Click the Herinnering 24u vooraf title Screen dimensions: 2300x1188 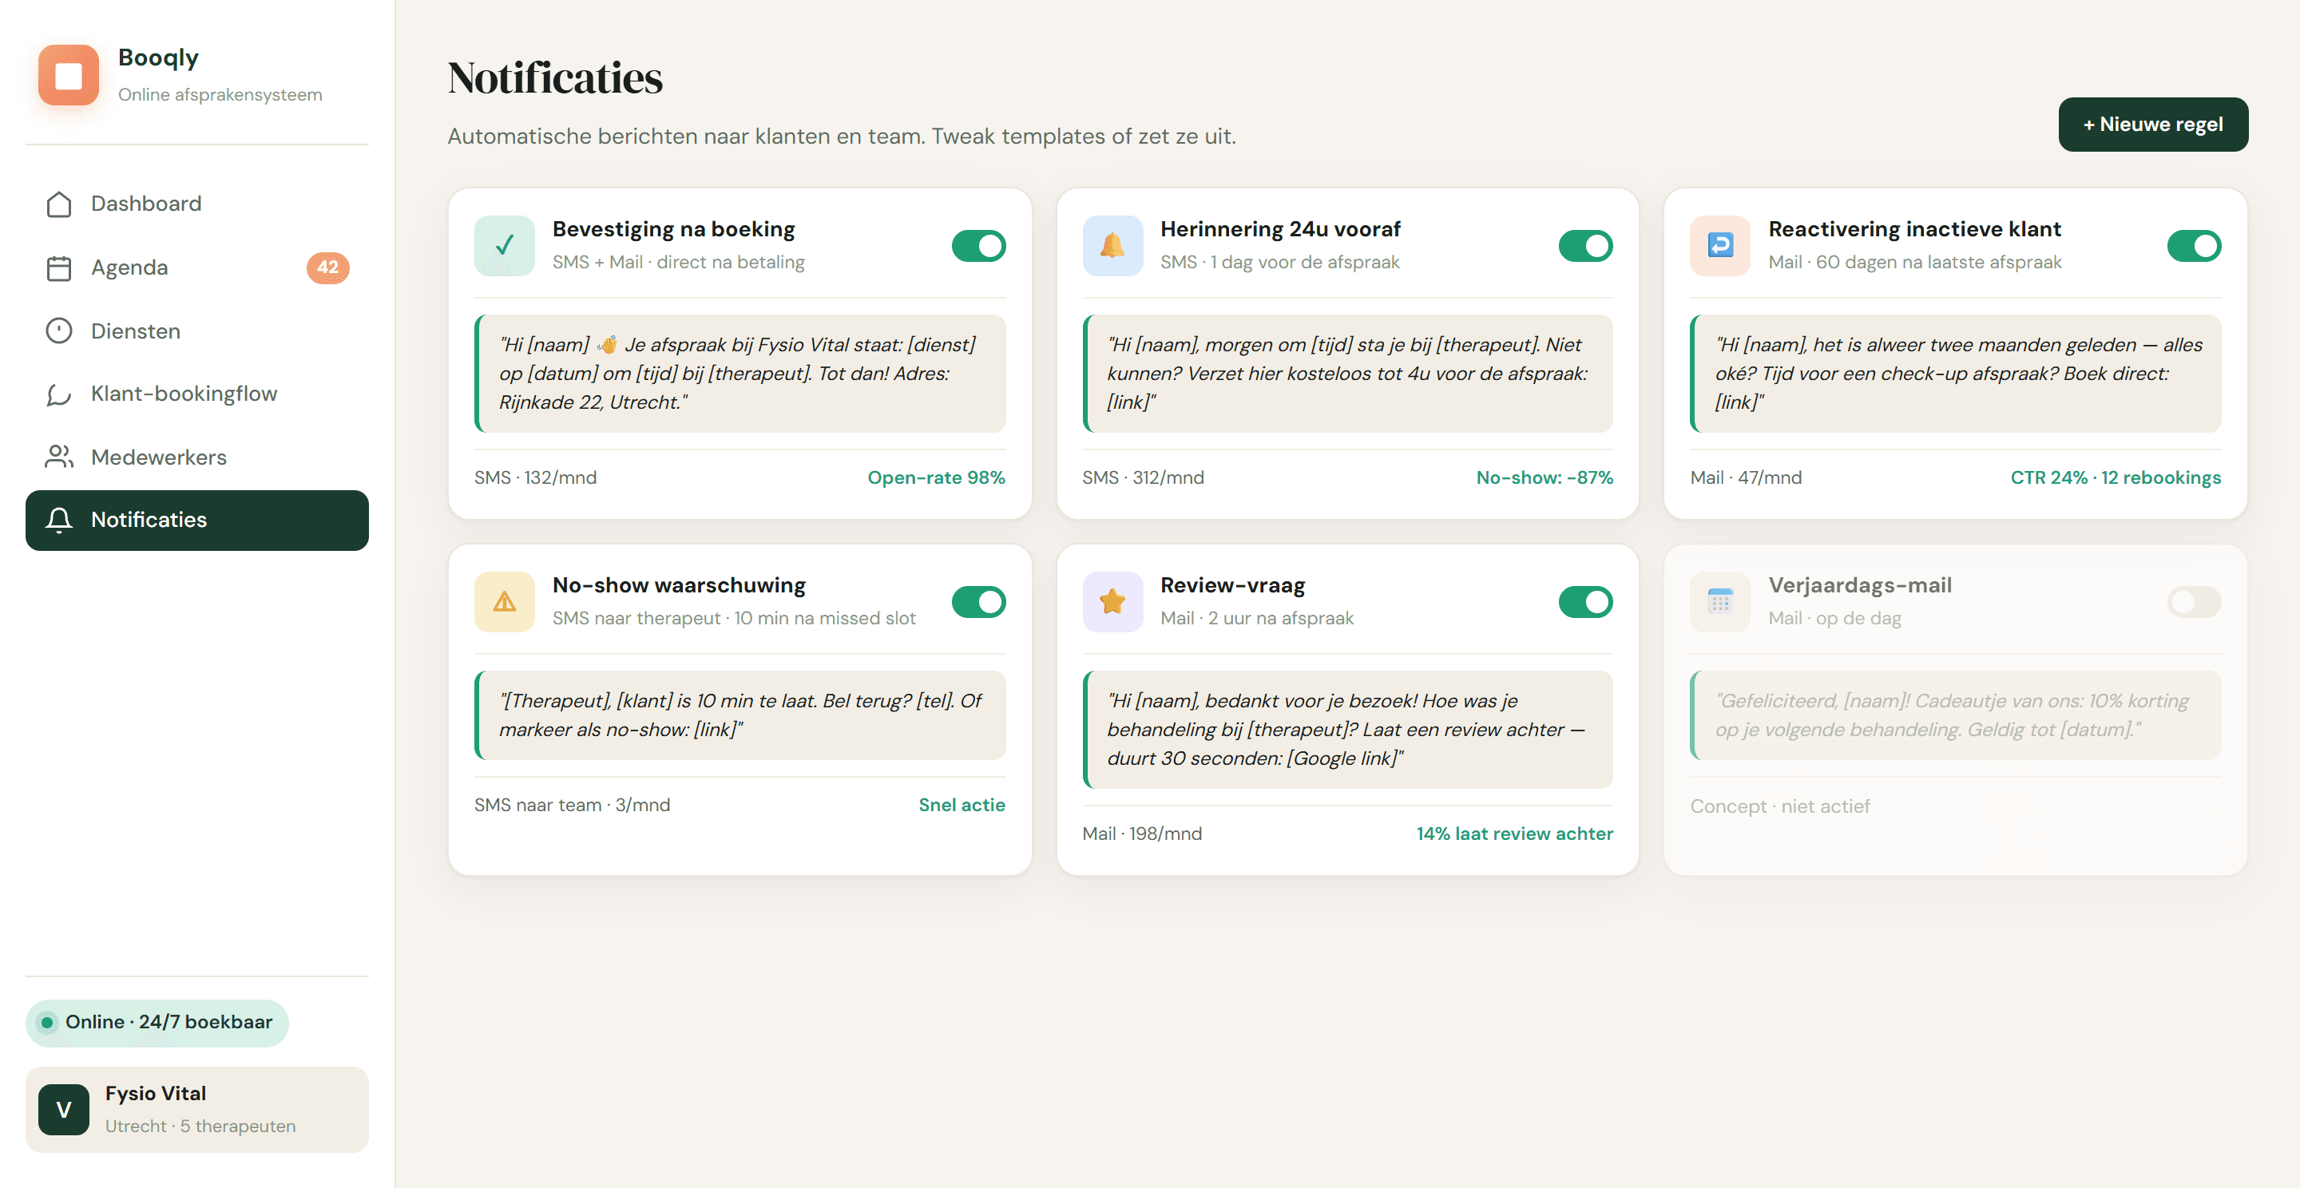coord(1280,229)
